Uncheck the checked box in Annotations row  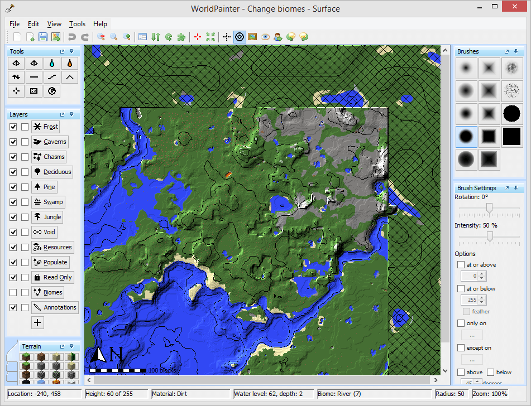(13, 307)
